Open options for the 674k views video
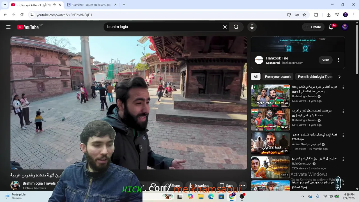 click(x=343, y=88)
